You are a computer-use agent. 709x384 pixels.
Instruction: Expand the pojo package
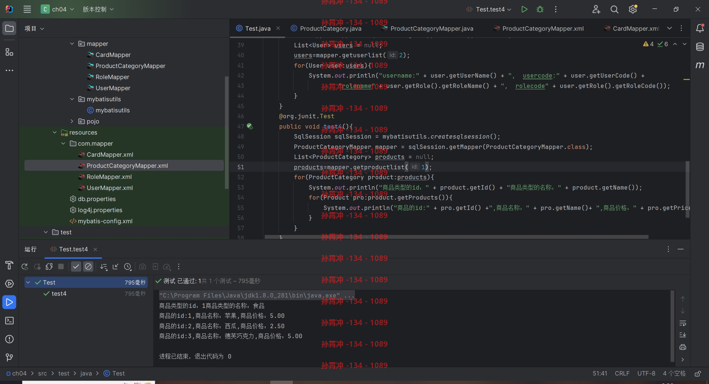[x=72, y=121]
